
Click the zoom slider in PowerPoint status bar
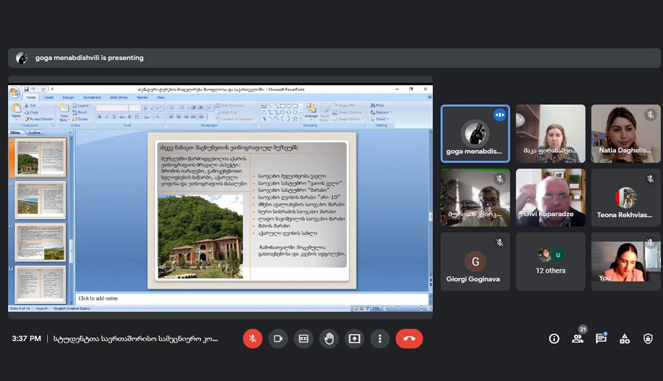point(398,309)
